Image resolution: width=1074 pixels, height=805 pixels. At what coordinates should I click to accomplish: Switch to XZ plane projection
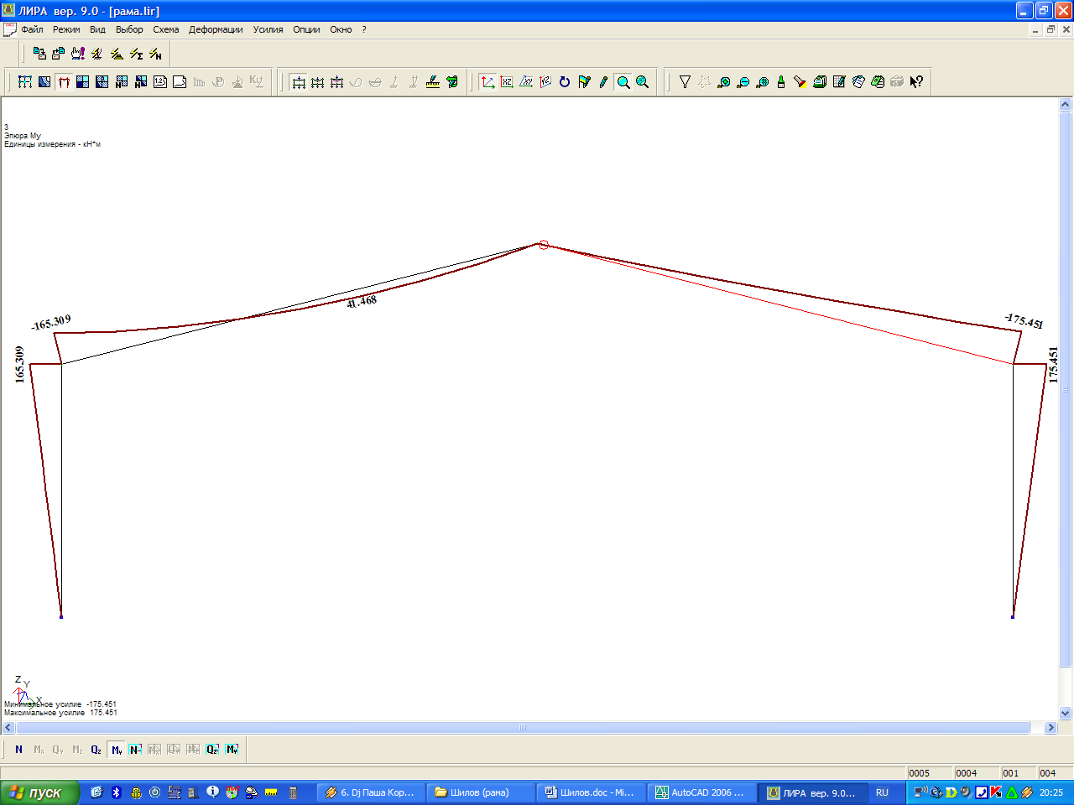[x=507, y=81]
